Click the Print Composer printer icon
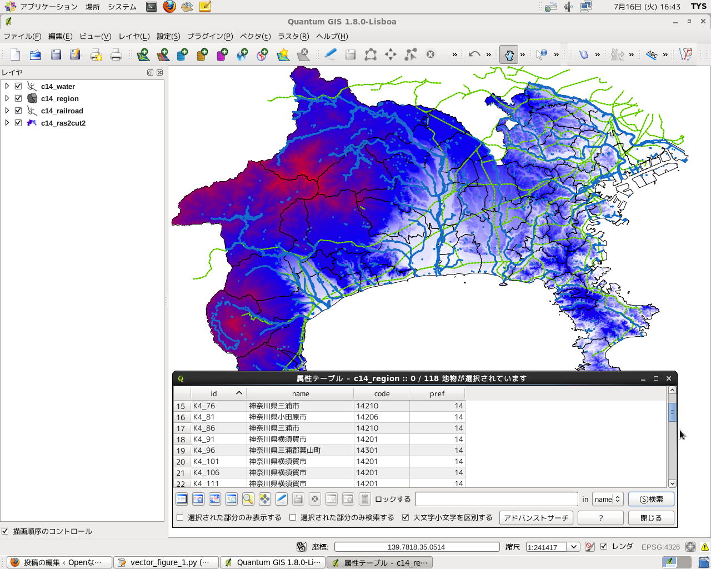The image size is (711, 569). (116, 54)
